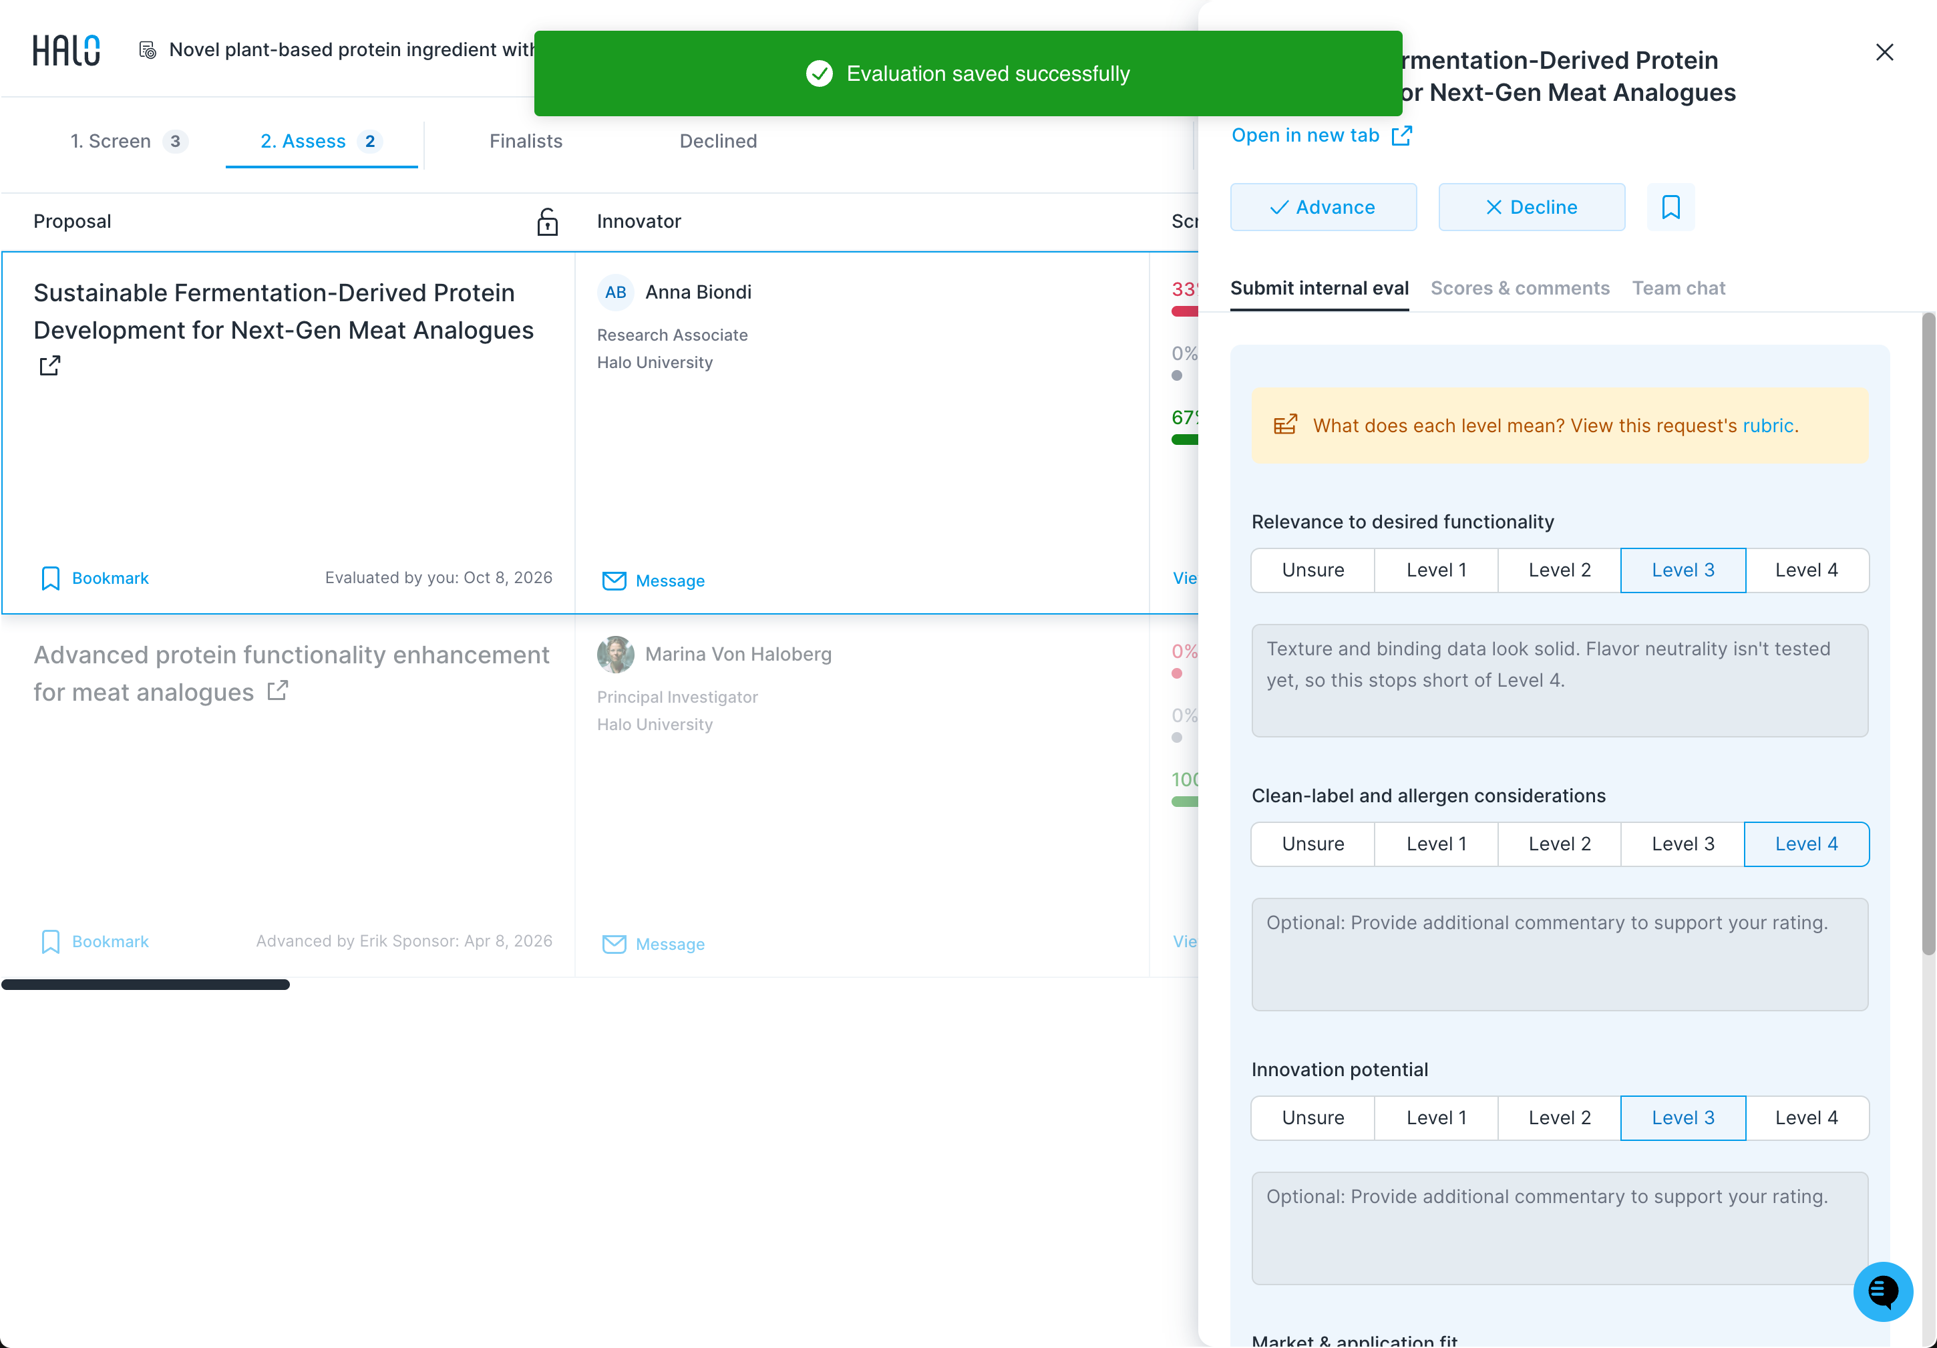Screen dimensions: 1937x1348
Task: Click the unlock icon in Proposal header
Action: (x=546, y=222)
